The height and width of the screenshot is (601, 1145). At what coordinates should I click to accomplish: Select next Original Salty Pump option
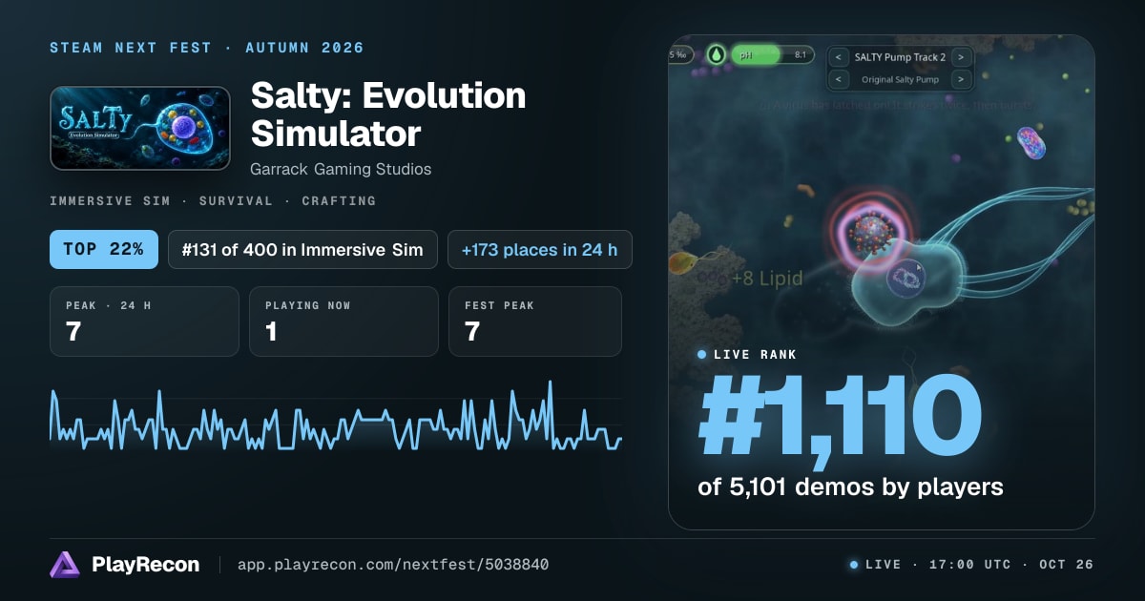pos(961,80)
